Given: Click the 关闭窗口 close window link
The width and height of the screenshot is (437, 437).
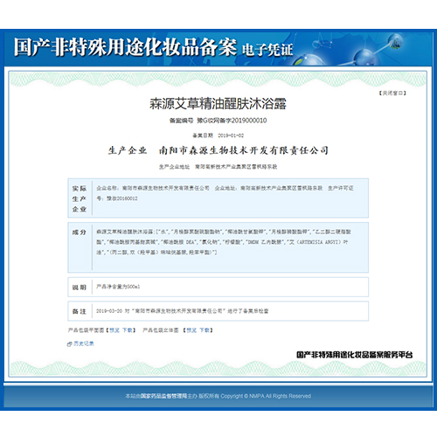Looking at the screenshot, I should click(x=392, y=93).
